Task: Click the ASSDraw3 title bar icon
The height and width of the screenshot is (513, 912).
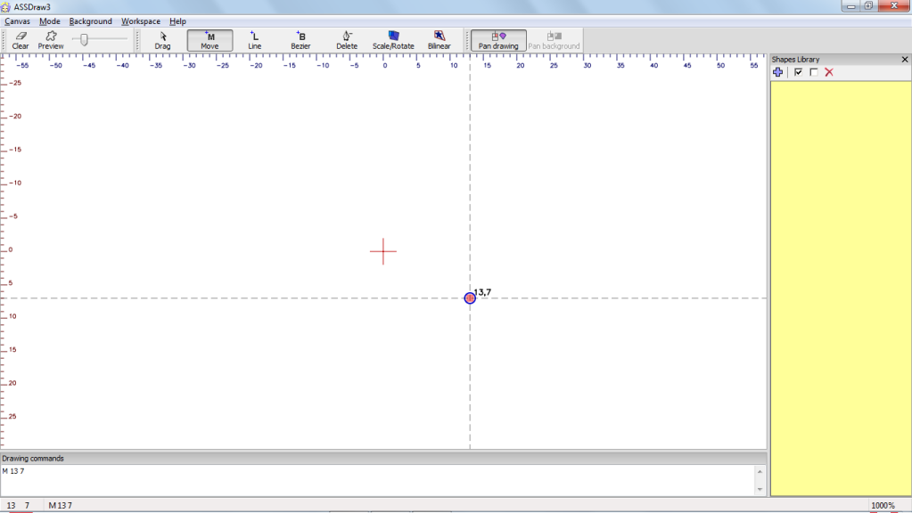Action: pos(6,7)
